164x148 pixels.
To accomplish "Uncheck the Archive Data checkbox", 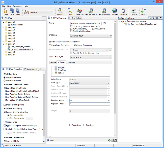I will click(x=94, y=29).
